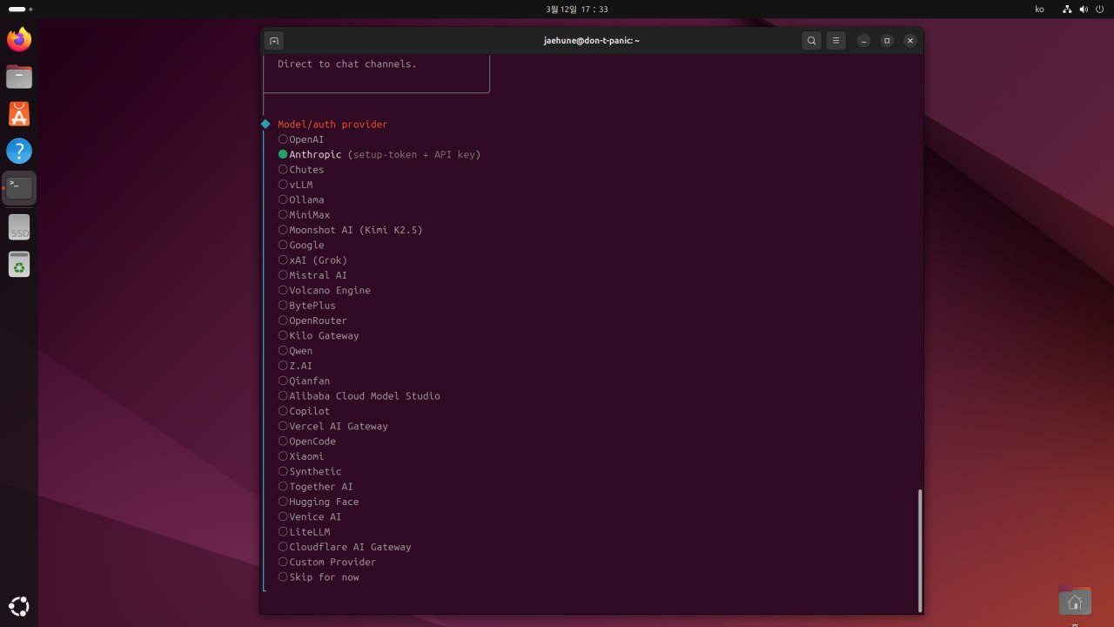Click the terminal vertical scrollbar
The height and width of the screenshot is (627, 1114).
click(919, 549)
